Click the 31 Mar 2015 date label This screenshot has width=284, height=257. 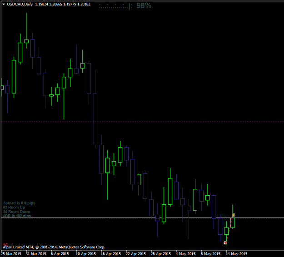click(x=36, y=254)
